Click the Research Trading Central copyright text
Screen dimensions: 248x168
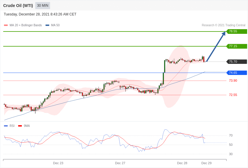(x=223, y=25)
